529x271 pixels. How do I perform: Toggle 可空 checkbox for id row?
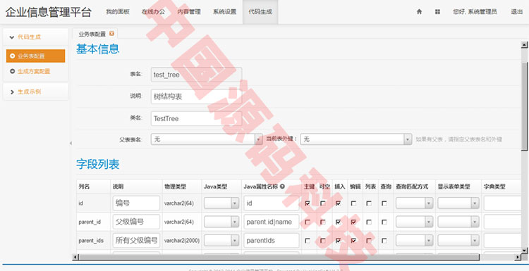[x=323, y=203]
